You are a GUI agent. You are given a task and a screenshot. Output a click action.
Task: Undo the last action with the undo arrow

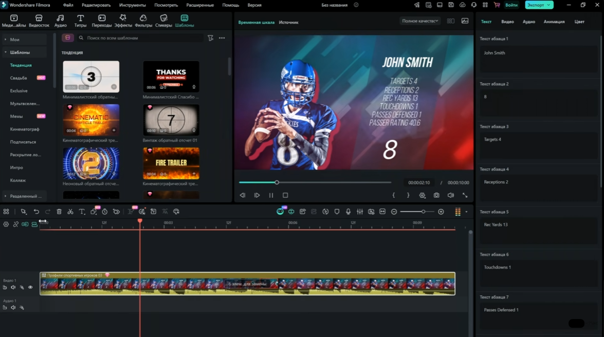coord(36,212)
